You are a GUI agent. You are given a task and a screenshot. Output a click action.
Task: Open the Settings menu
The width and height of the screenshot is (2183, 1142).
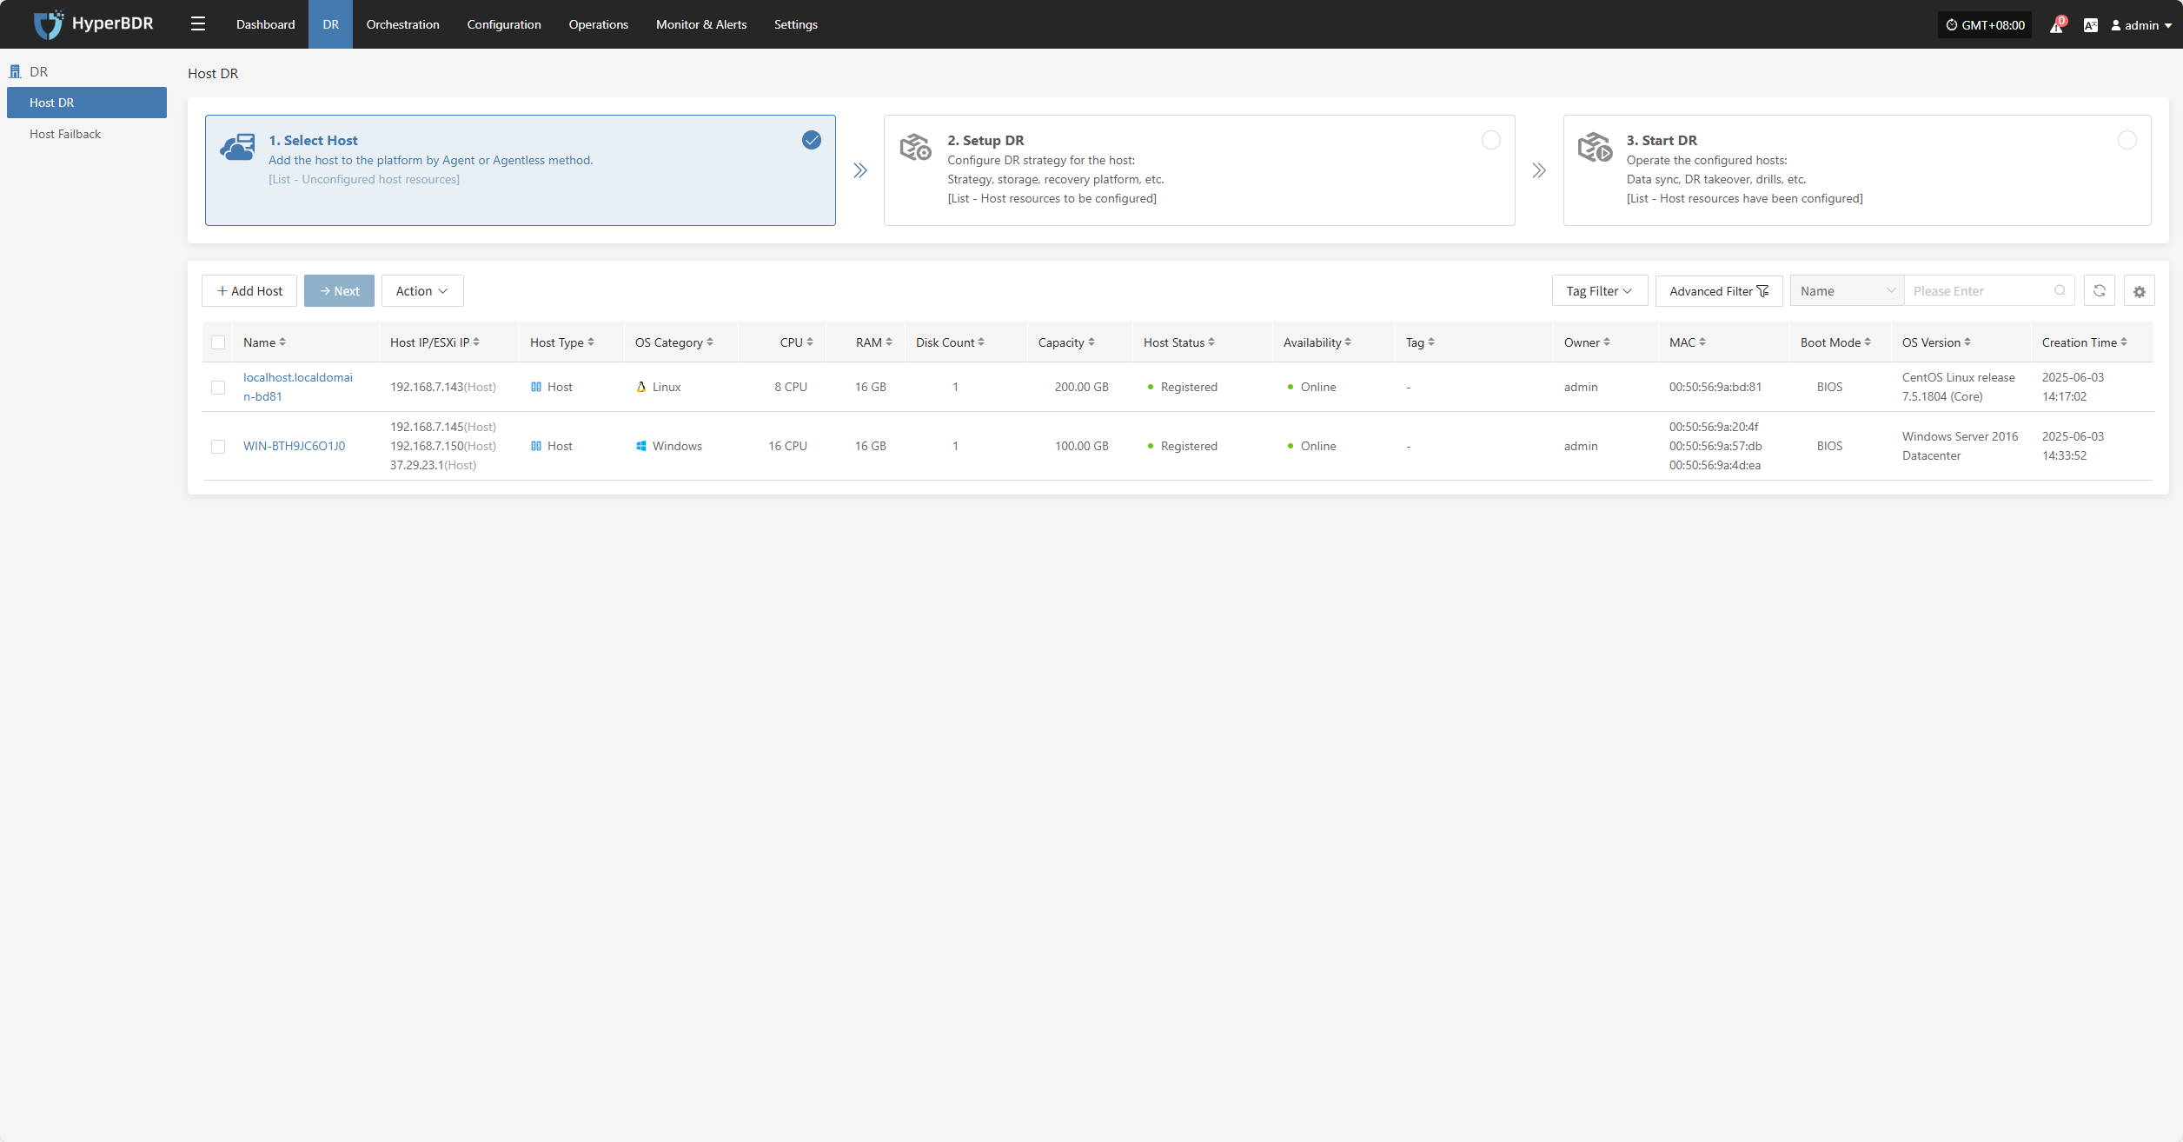point(796,24)
